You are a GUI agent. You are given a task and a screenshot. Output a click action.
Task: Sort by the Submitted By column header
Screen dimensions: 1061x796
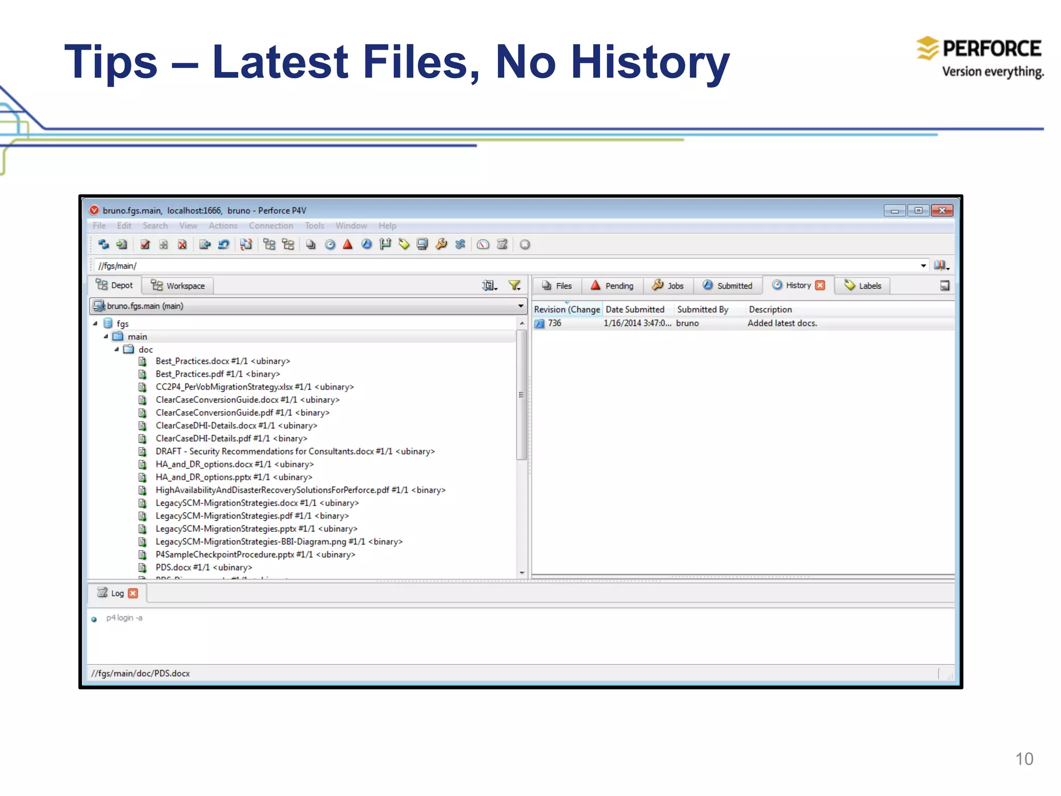710,310
